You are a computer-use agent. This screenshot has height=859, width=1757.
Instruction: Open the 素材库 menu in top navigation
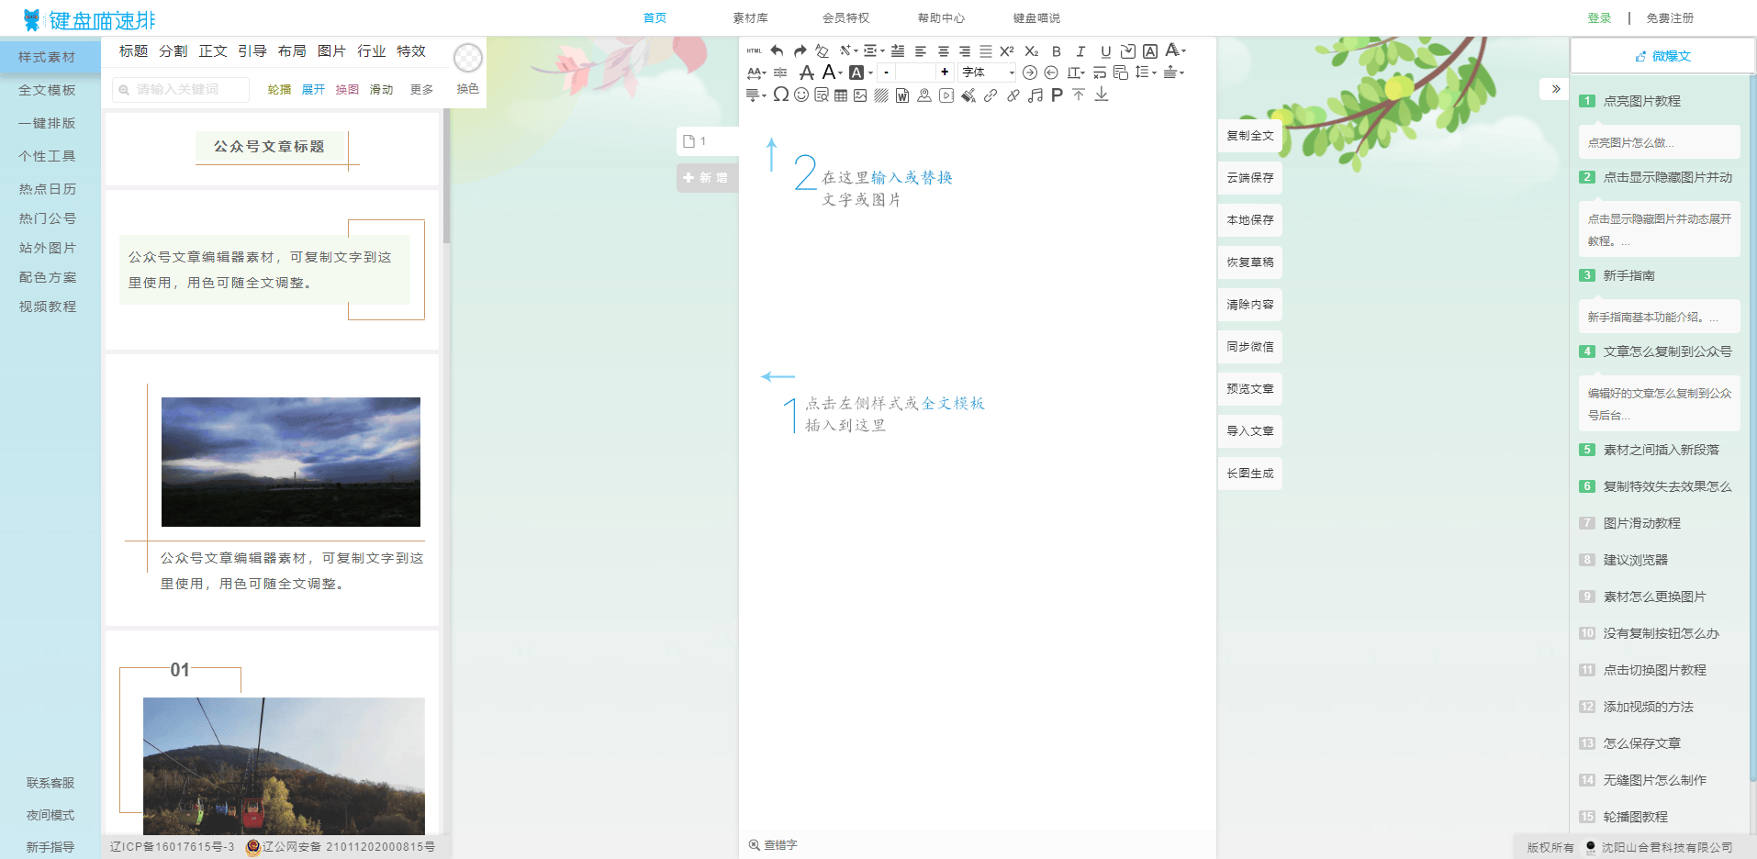click(x=749, y=17)
